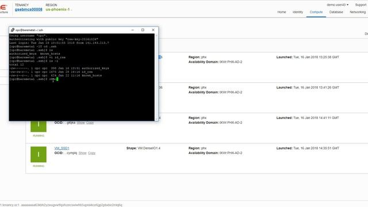Click the 'authorized_keys' line in terminal listing
This screenshot has width=368, height=207.
tap(59, 68)
